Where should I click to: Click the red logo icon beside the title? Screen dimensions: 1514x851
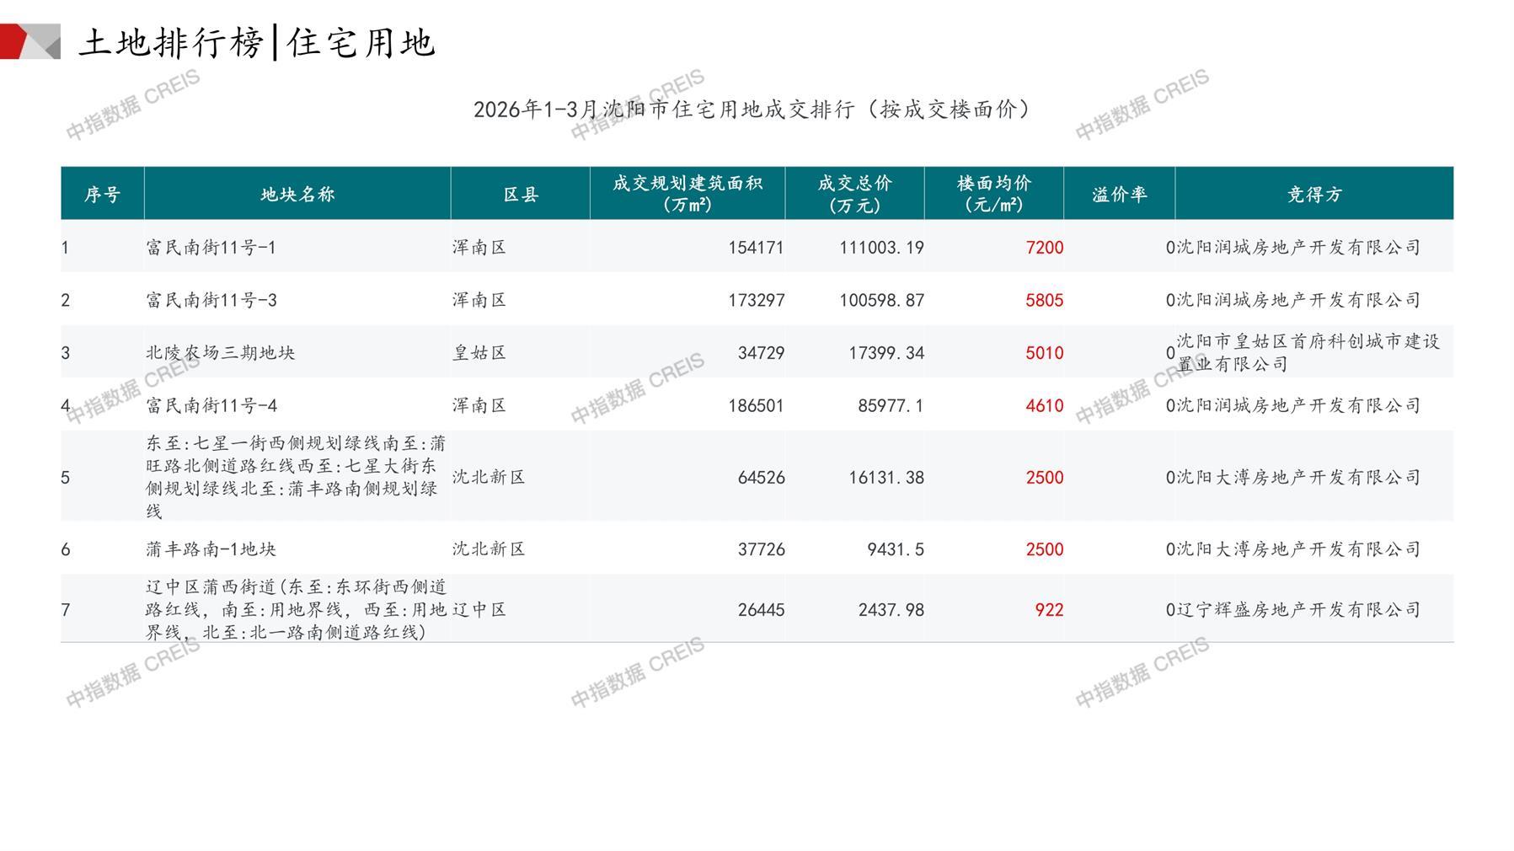coord(29,41)
